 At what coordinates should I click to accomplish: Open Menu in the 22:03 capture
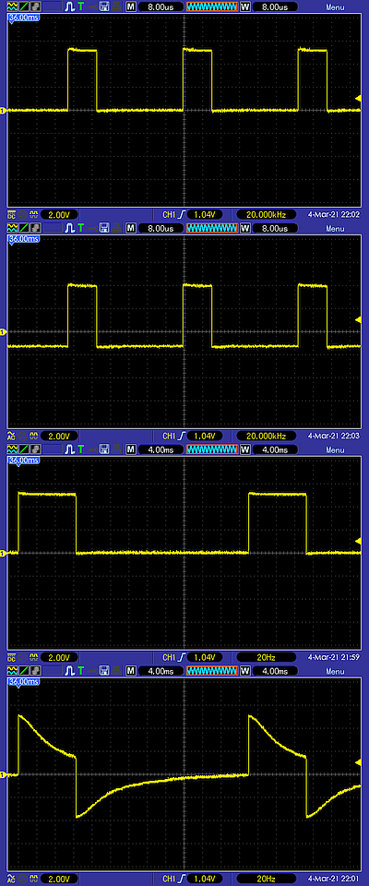pos(335,229)
